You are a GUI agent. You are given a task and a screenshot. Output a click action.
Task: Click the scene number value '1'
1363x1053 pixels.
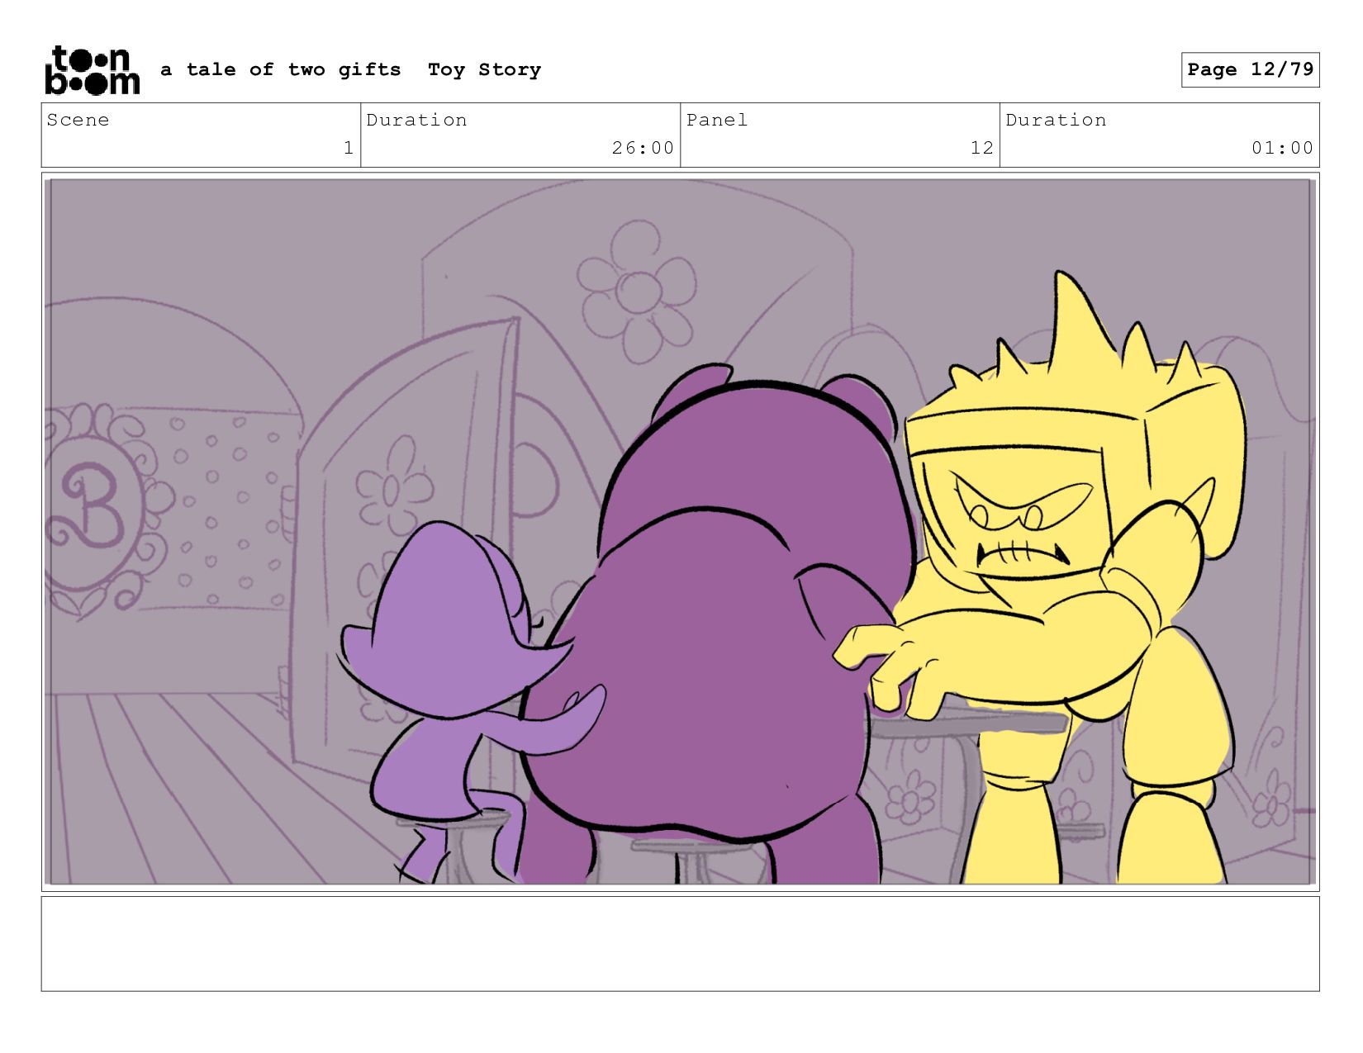(349, 149)
